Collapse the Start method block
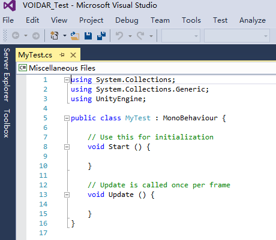The height and width of the screenshot is (240, 276). 67,147
